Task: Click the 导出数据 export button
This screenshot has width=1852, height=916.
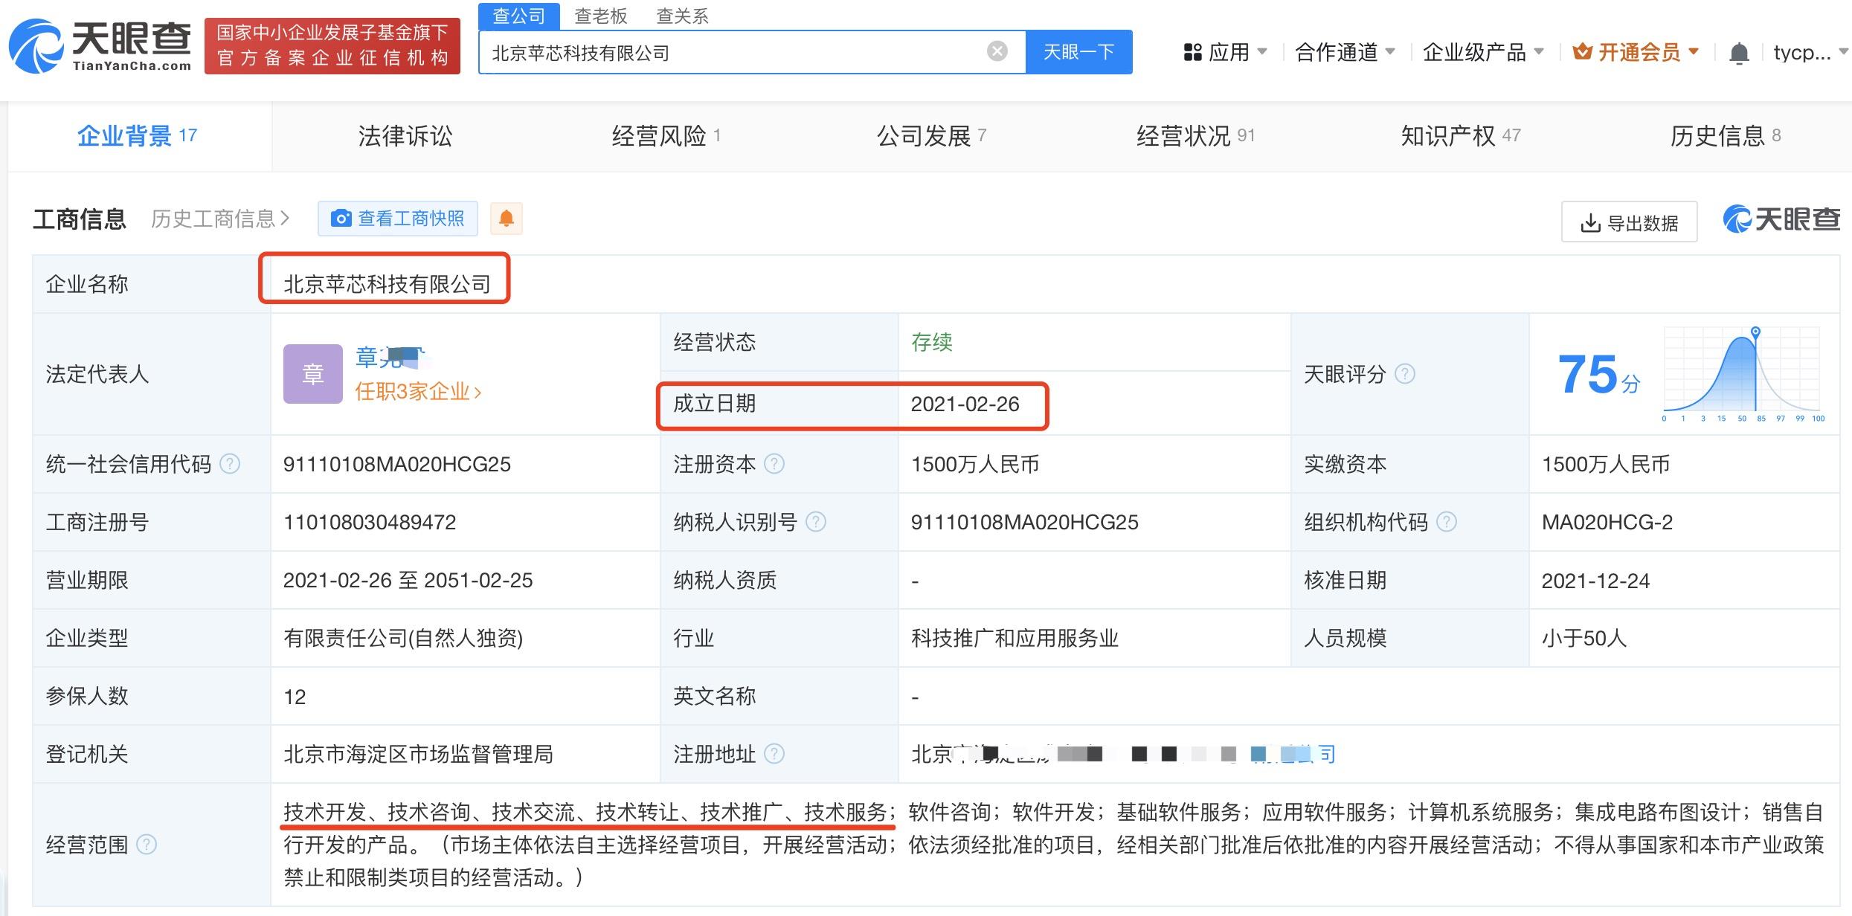Action: [x=1629, y=222]
